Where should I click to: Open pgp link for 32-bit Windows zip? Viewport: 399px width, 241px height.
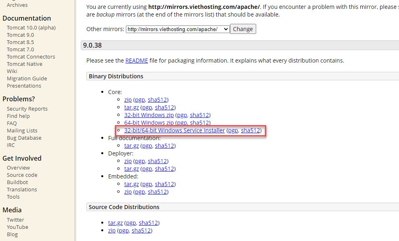(x=182, y=115)
